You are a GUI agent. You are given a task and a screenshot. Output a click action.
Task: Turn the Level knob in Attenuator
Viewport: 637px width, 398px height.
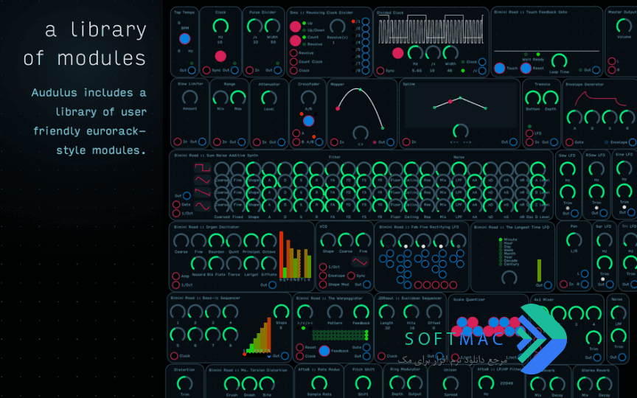pos(269,98)
